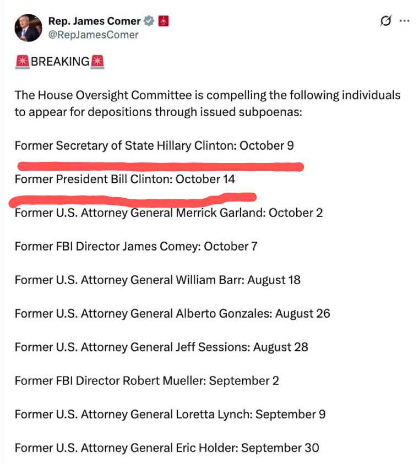
Task: Click the siren emoji after BREAKING
Action: click(97, 62)
